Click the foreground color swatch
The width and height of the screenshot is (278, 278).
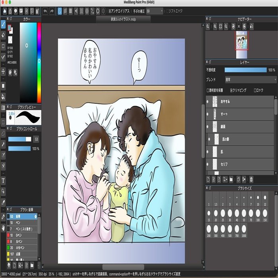click(9, 27)
